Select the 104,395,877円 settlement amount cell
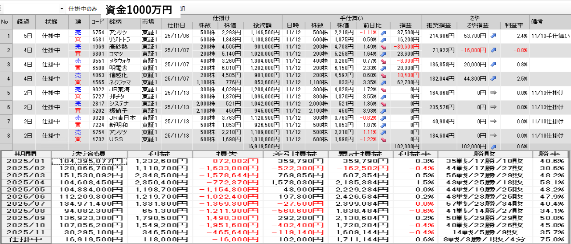Screen dimensions: 571x244 [x=89, y=161]
